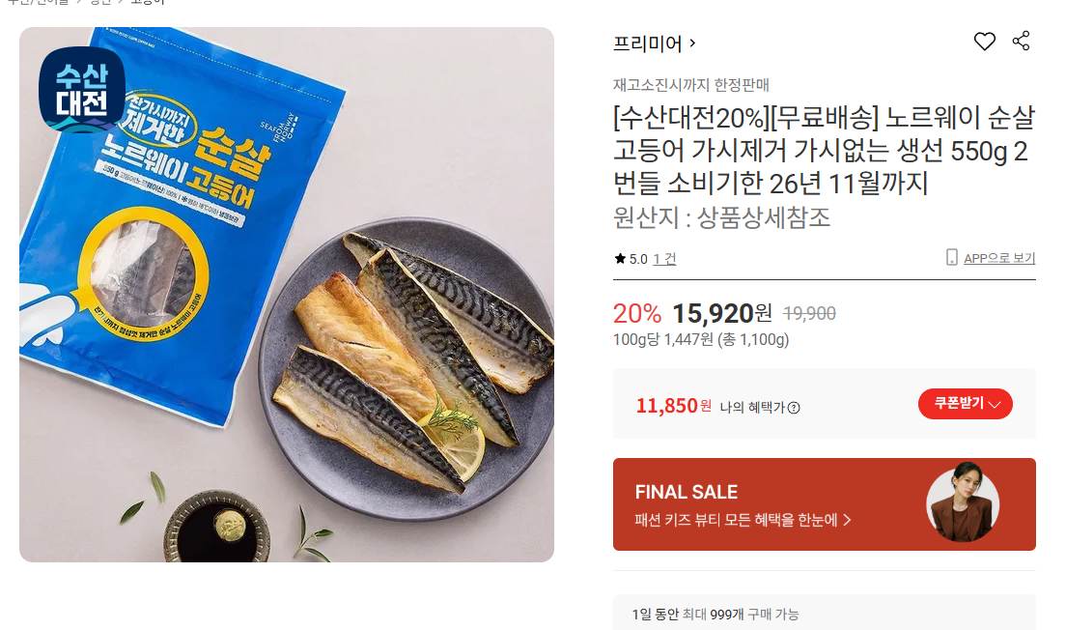Viewport: 1066px width, 630px height.
Task: Open the FINAL SALE banner
Action: tap(824, 504)
